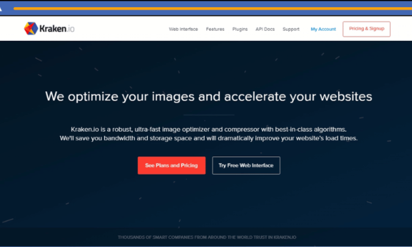Viewport: 412px width, 247px height.
Task: Click the headline 'We optimize your images and accelerate your websites'
Action: 209,96
